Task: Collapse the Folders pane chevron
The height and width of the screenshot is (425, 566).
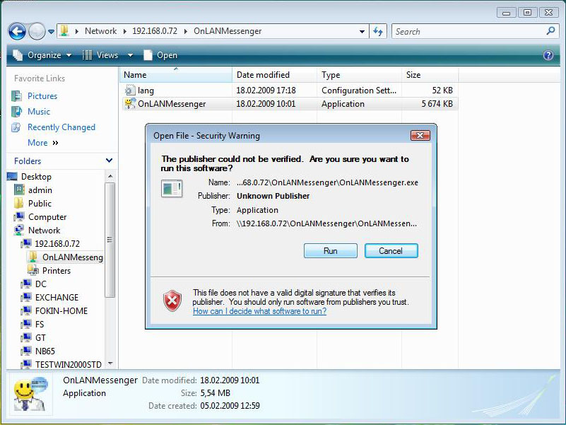Action: 109,161
